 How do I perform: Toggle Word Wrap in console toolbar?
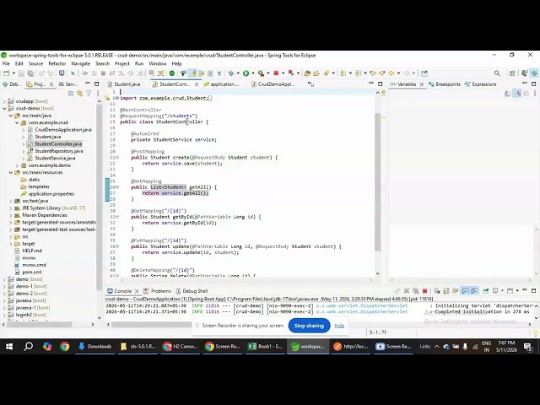(x=456, y=291)
